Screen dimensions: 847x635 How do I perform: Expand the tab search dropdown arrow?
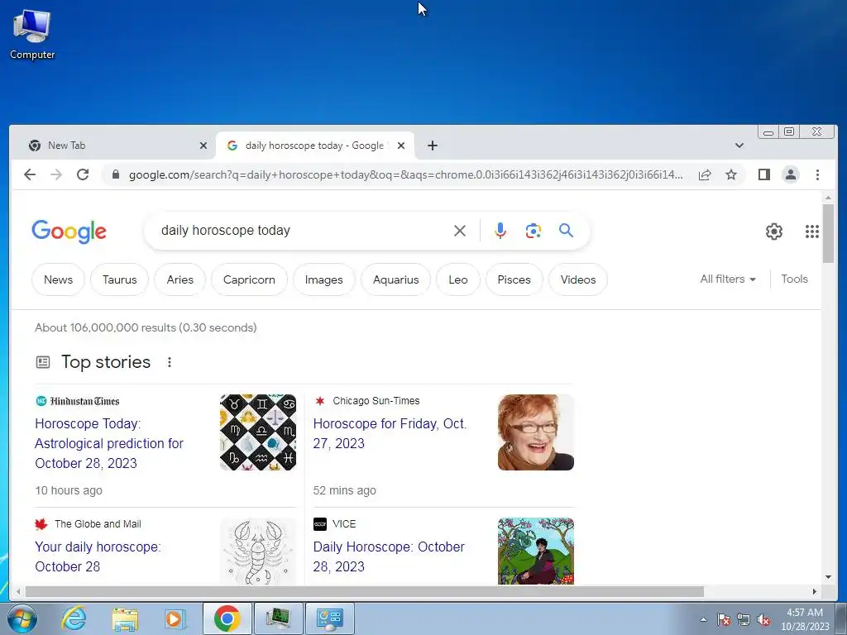739,146
